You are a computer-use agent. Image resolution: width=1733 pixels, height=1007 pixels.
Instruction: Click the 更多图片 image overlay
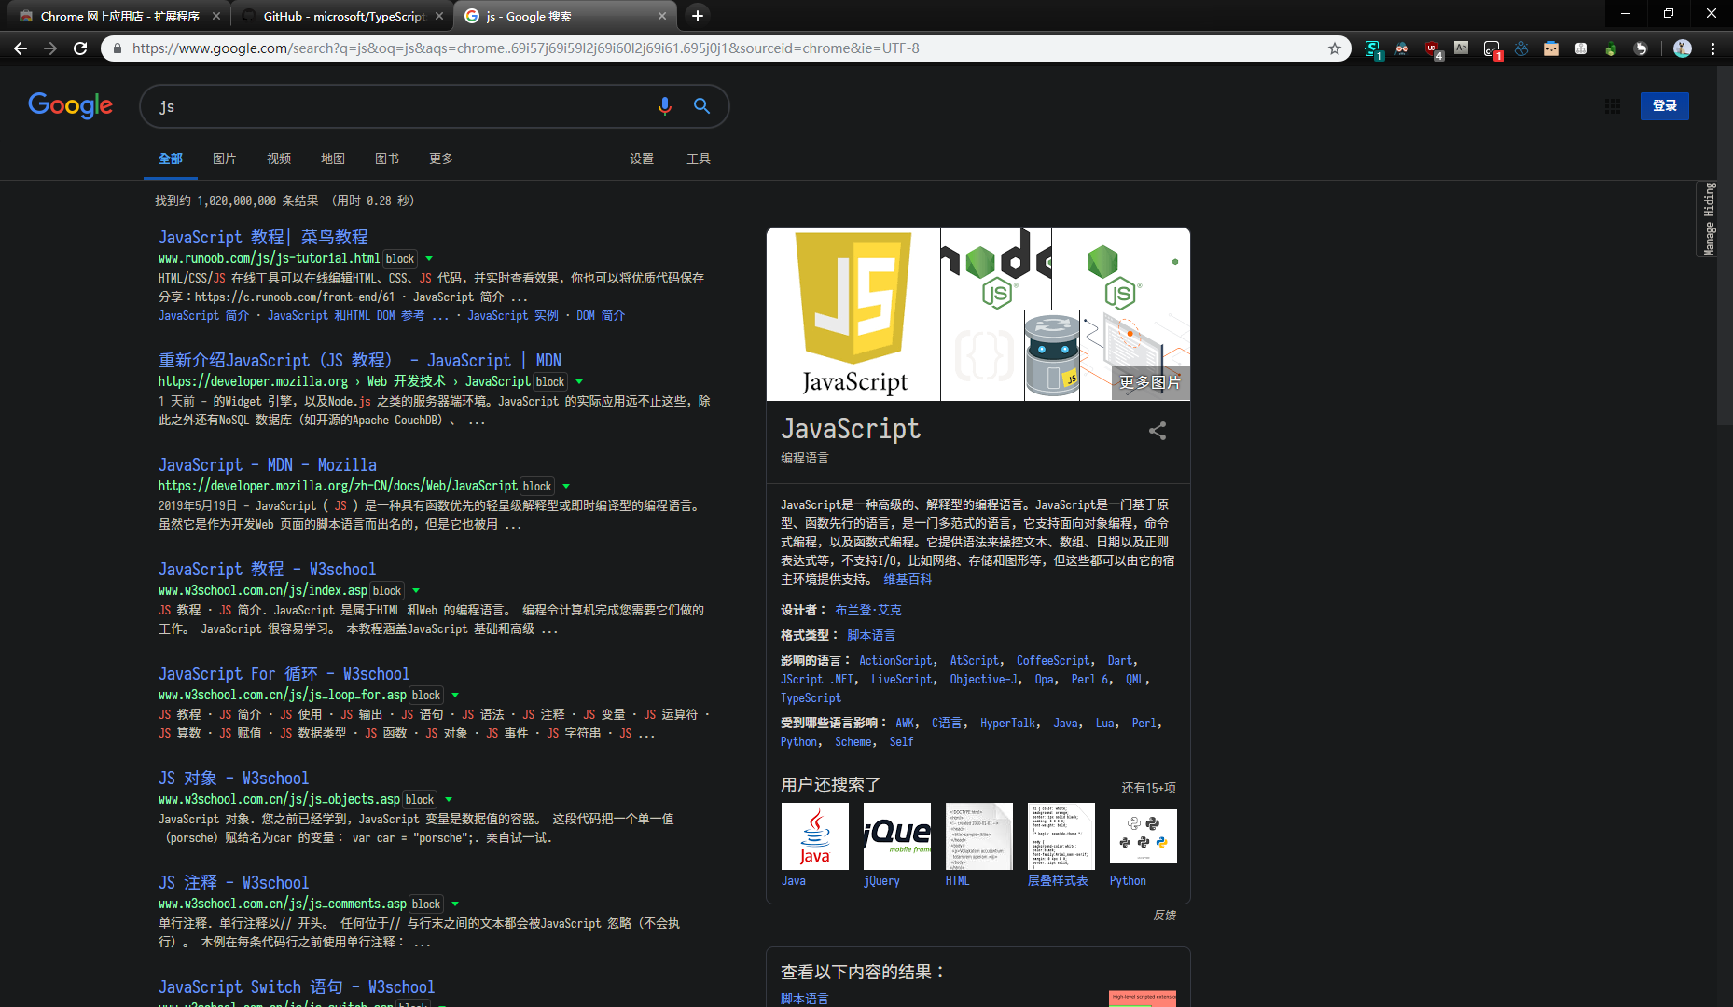tap(1150, 382)
